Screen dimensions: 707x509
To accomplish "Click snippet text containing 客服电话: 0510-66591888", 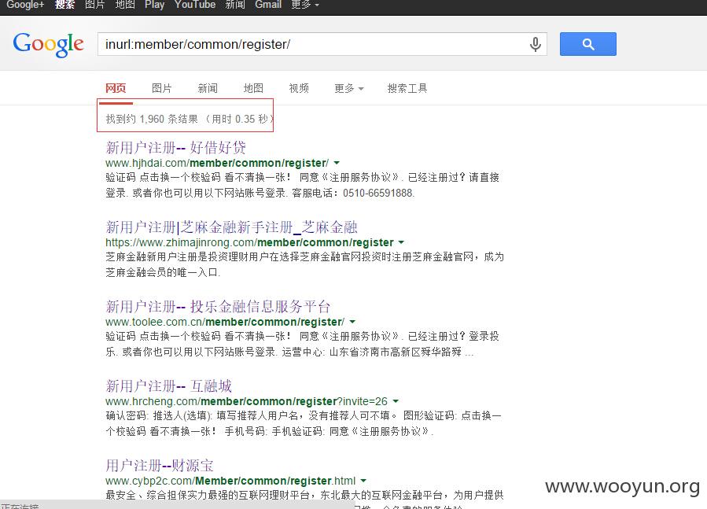I will pyautogui.click(x=353, y=193).
